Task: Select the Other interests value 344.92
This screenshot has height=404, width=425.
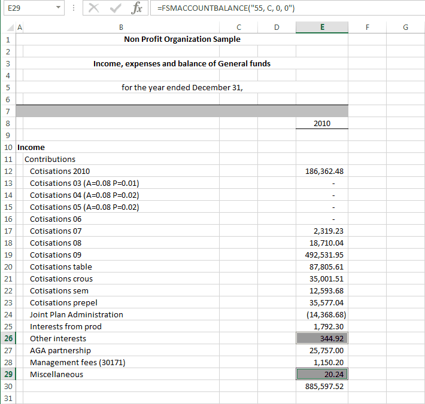Action: coord(322,338)
